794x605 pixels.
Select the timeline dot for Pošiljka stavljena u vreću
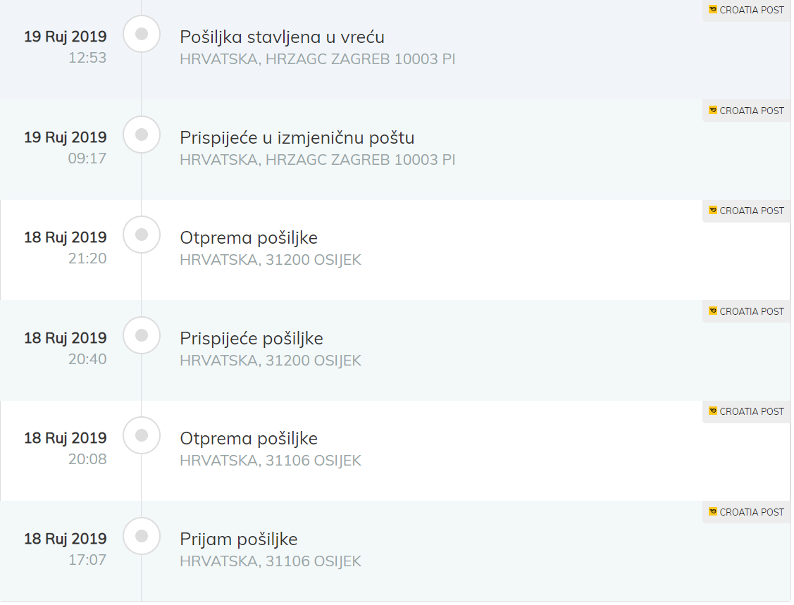[142, 34]
